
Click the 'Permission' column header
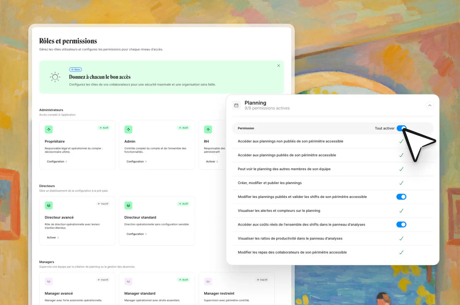tap(246, 128)
